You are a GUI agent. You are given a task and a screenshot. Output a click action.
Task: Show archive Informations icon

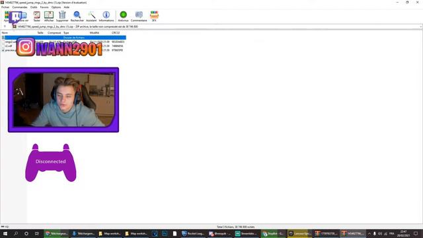[x=106, y=17]
